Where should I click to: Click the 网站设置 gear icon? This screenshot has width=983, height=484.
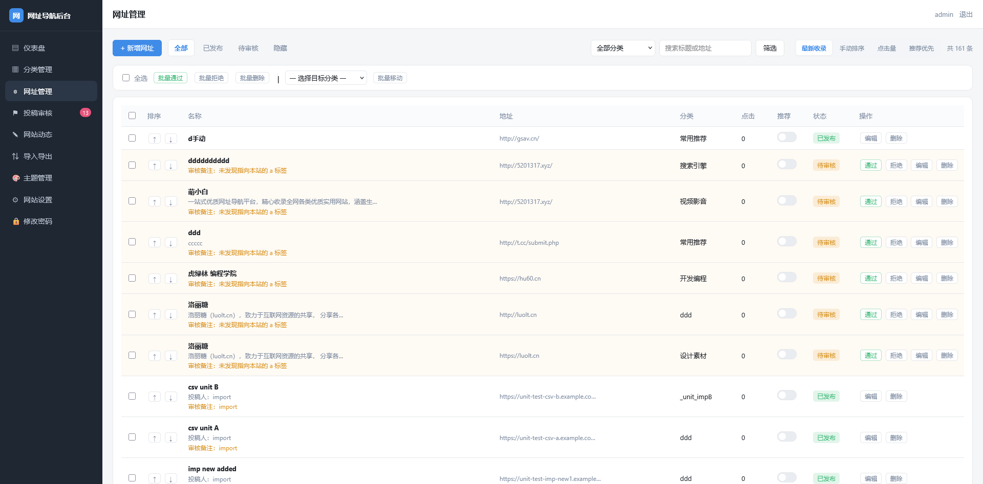[x=15, y=200]
